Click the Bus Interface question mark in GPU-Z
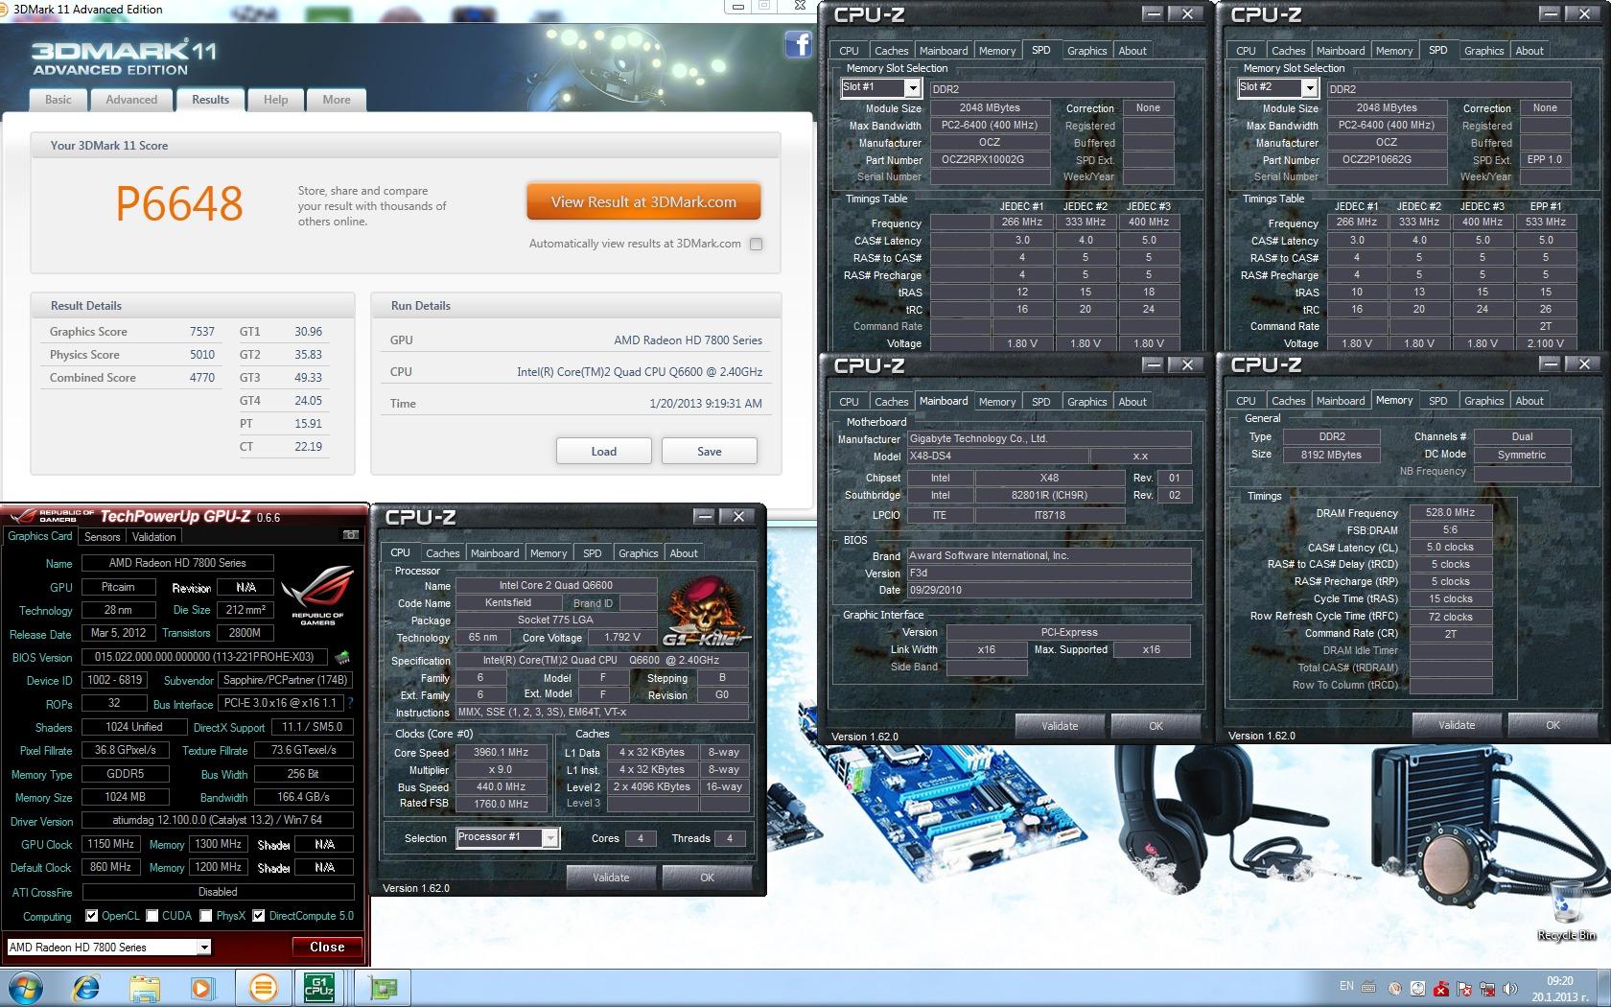Image resolution: width=1611 pixels, height=1007 pixels. tap(349, 704)
